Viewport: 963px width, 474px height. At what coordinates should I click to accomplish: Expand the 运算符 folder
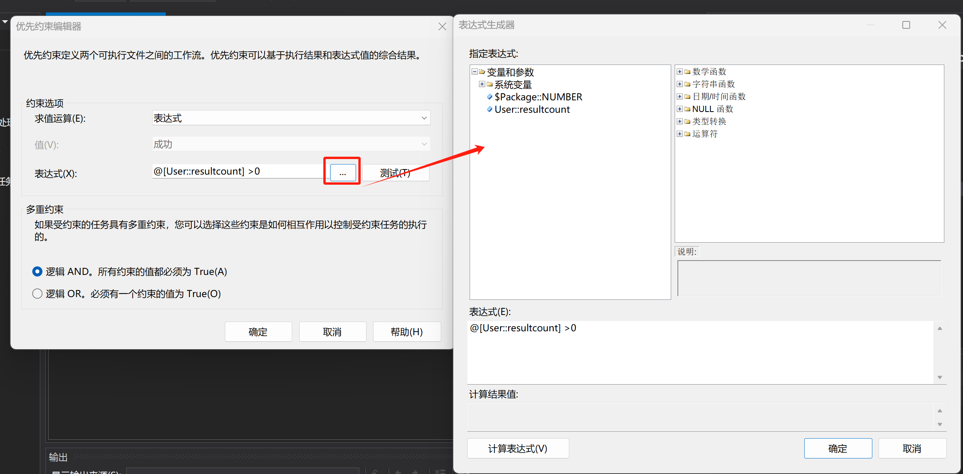tap(679, 134)
